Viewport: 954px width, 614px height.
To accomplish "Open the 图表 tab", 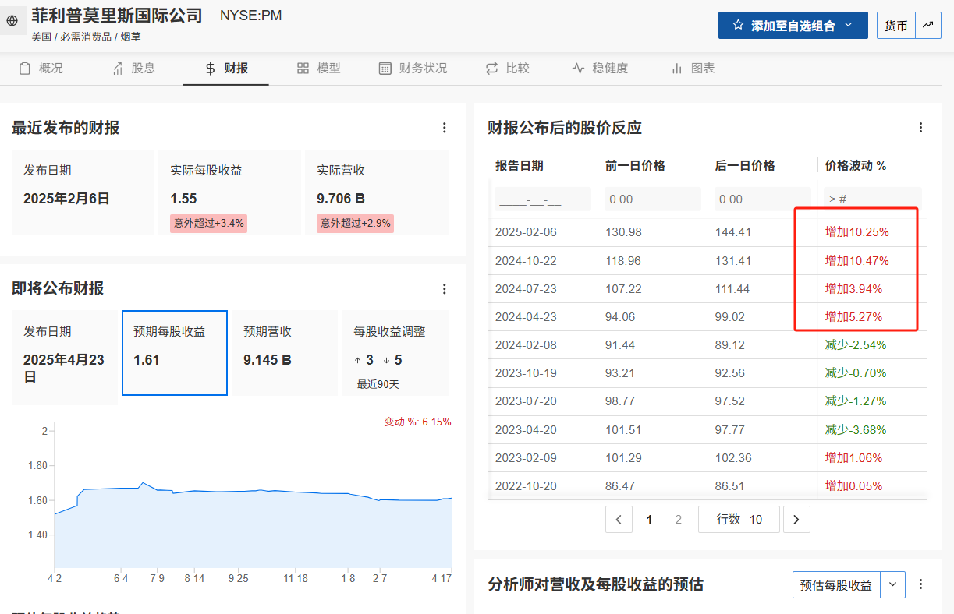I will pos(693,69).
